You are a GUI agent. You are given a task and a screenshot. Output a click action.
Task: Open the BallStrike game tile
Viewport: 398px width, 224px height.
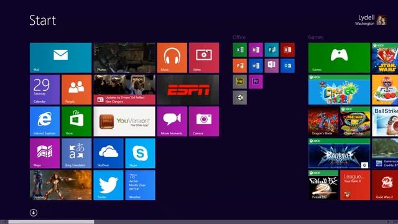(385, 121)
